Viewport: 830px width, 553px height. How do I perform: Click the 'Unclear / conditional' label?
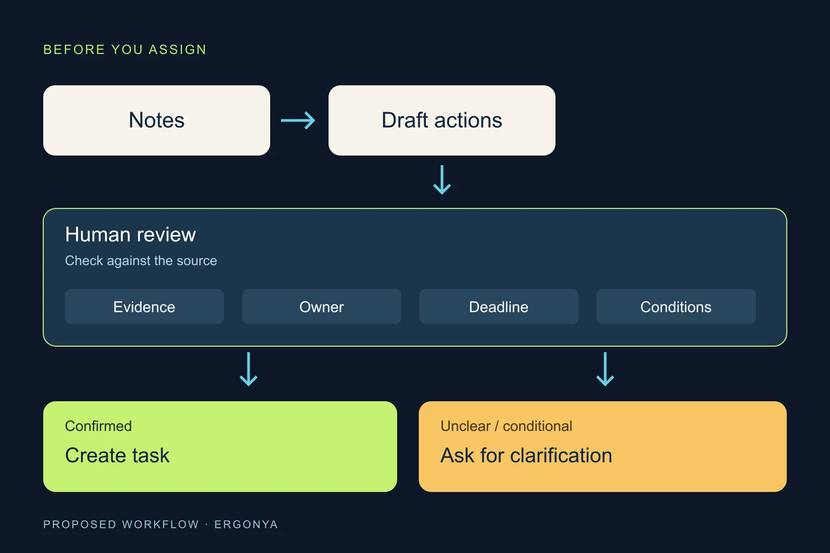506,426
